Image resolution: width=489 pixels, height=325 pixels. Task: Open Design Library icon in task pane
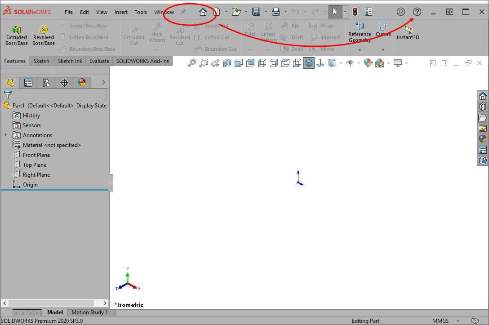point(482,107)
